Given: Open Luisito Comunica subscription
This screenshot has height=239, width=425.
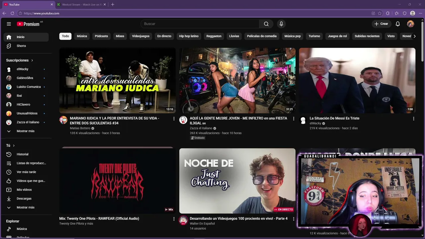Looking at the screenshot, I should click(26, 87).
